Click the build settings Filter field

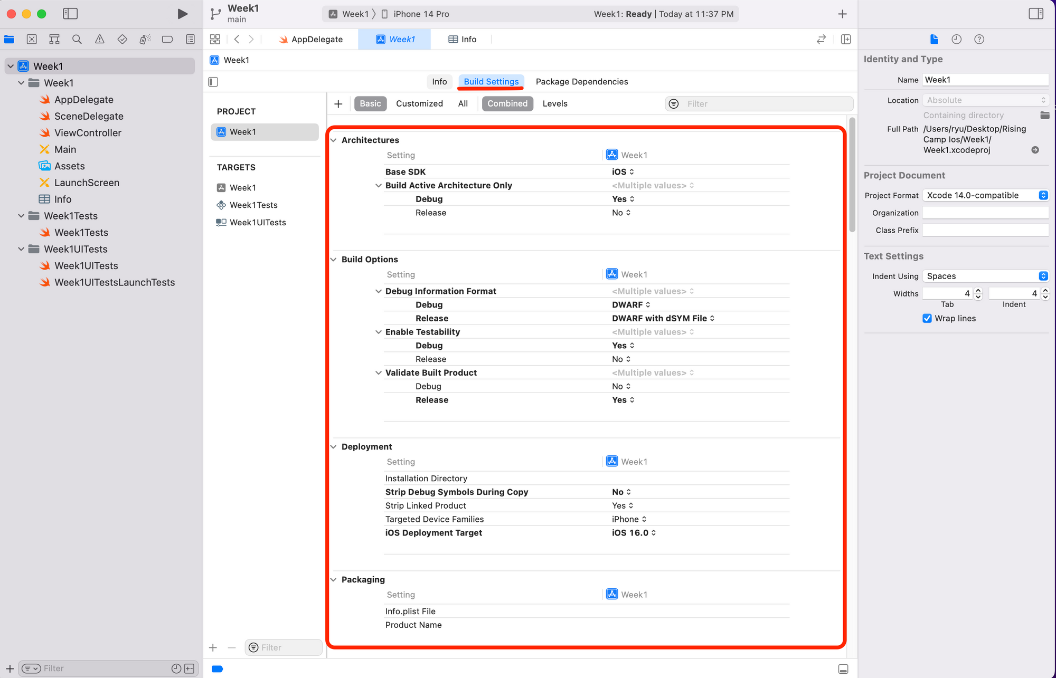click(x=759, y=104)
